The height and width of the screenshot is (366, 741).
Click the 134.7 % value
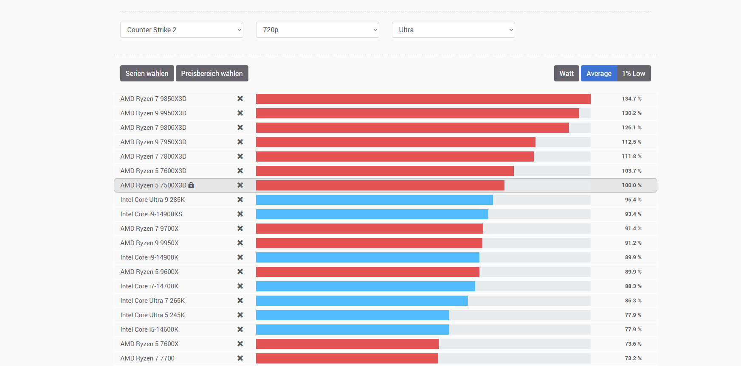[631, 99]
